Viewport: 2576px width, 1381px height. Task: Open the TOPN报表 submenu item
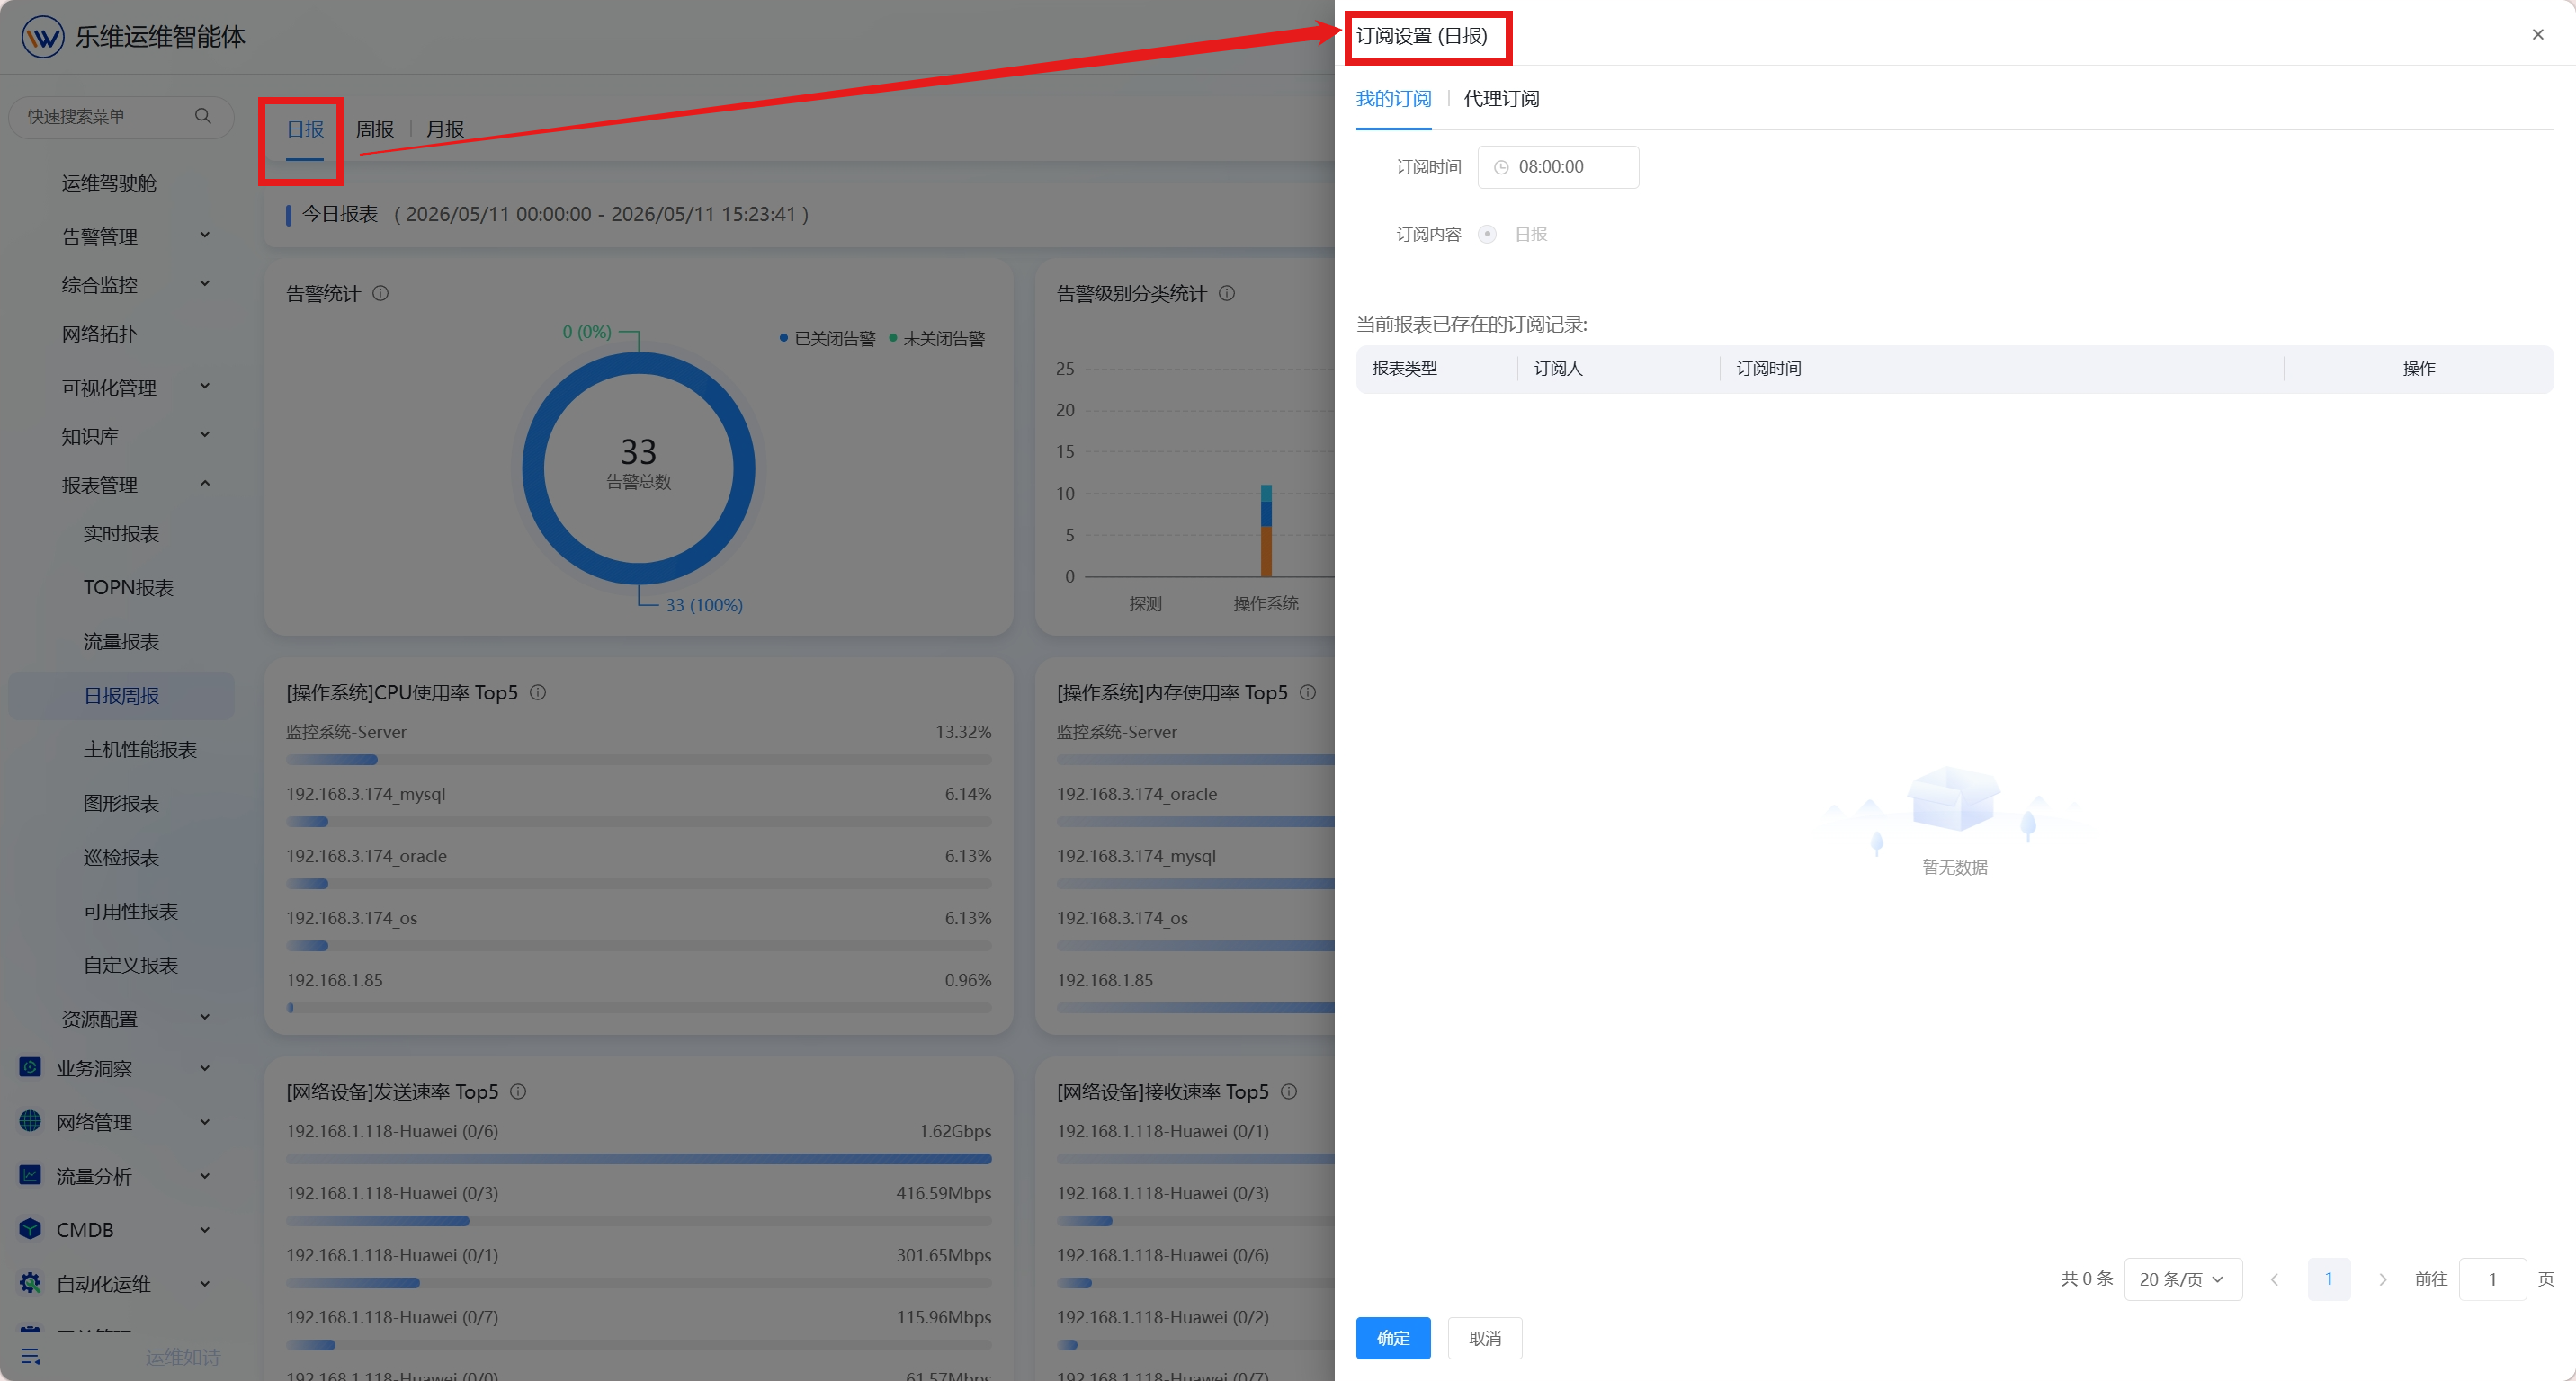tap(128, 588)
